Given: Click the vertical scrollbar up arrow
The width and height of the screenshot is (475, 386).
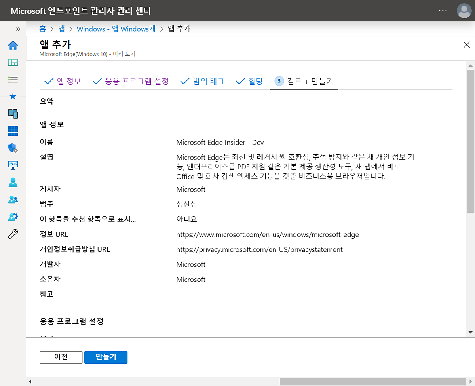Looking at the screenshot, I should (470, 65).
